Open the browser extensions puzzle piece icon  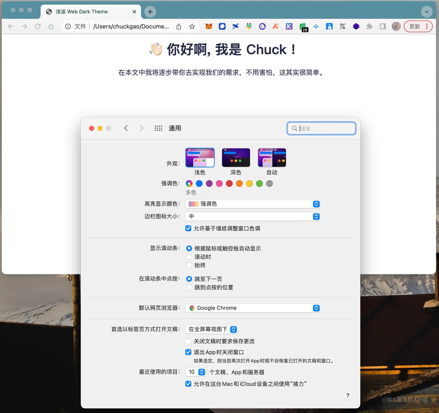point(370,26)
